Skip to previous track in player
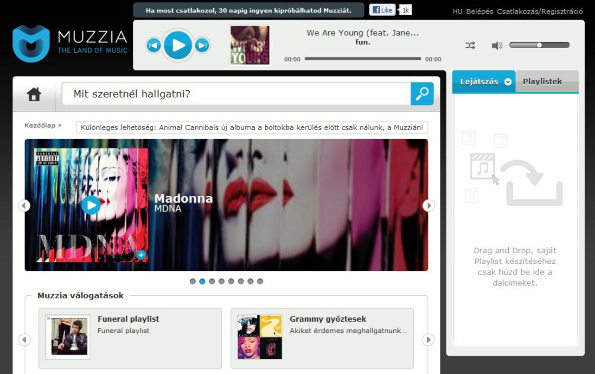This screenshot has height=374, width=595. (x=154, y=45)
